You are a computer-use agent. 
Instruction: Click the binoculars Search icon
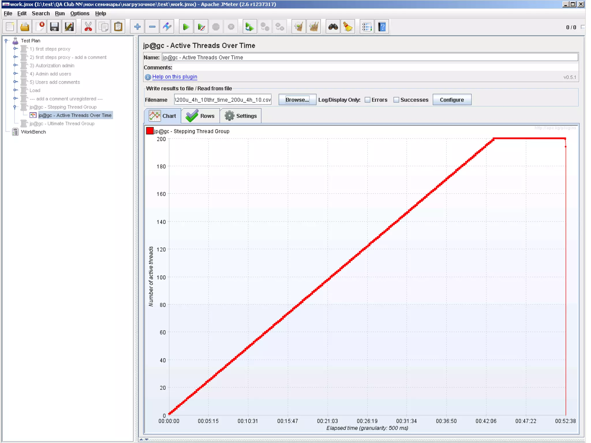(x=333, y=27)
